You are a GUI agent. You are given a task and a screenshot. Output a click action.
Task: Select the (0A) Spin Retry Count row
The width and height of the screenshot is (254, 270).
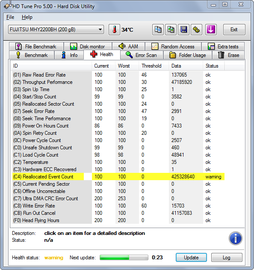click(x=118, y=133)
